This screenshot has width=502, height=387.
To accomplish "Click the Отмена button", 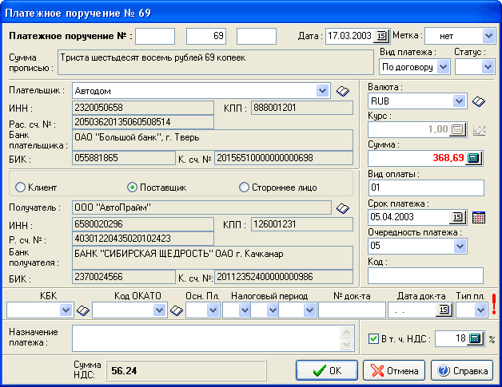I will pos(394,371).
